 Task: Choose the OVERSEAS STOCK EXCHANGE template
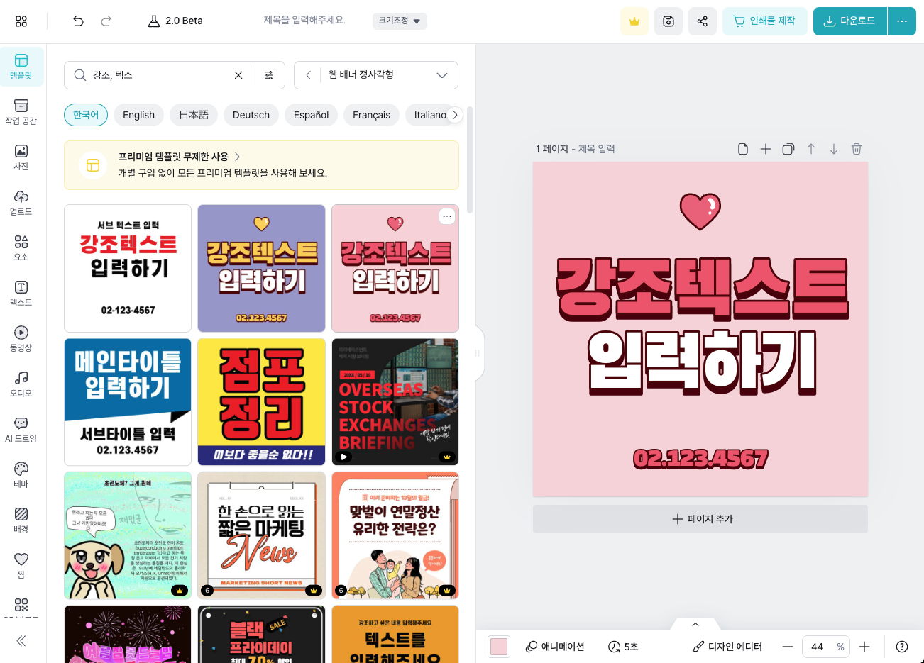click(395, 401)
